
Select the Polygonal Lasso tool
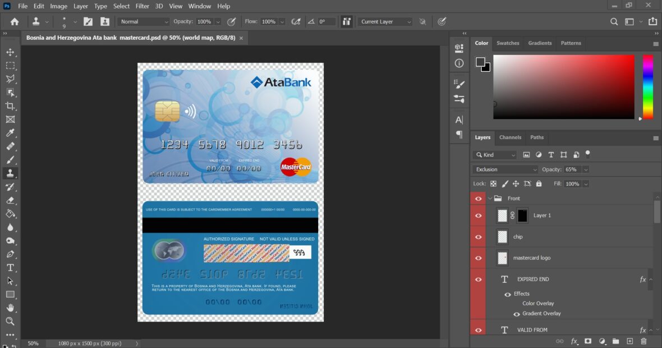[x=10, y=79]
